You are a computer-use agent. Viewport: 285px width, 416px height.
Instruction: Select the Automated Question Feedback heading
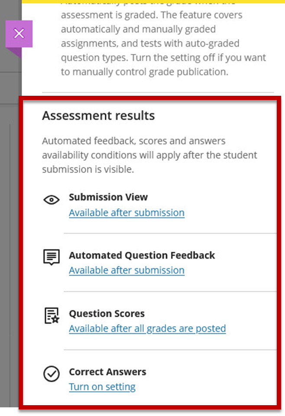[142, 255]
